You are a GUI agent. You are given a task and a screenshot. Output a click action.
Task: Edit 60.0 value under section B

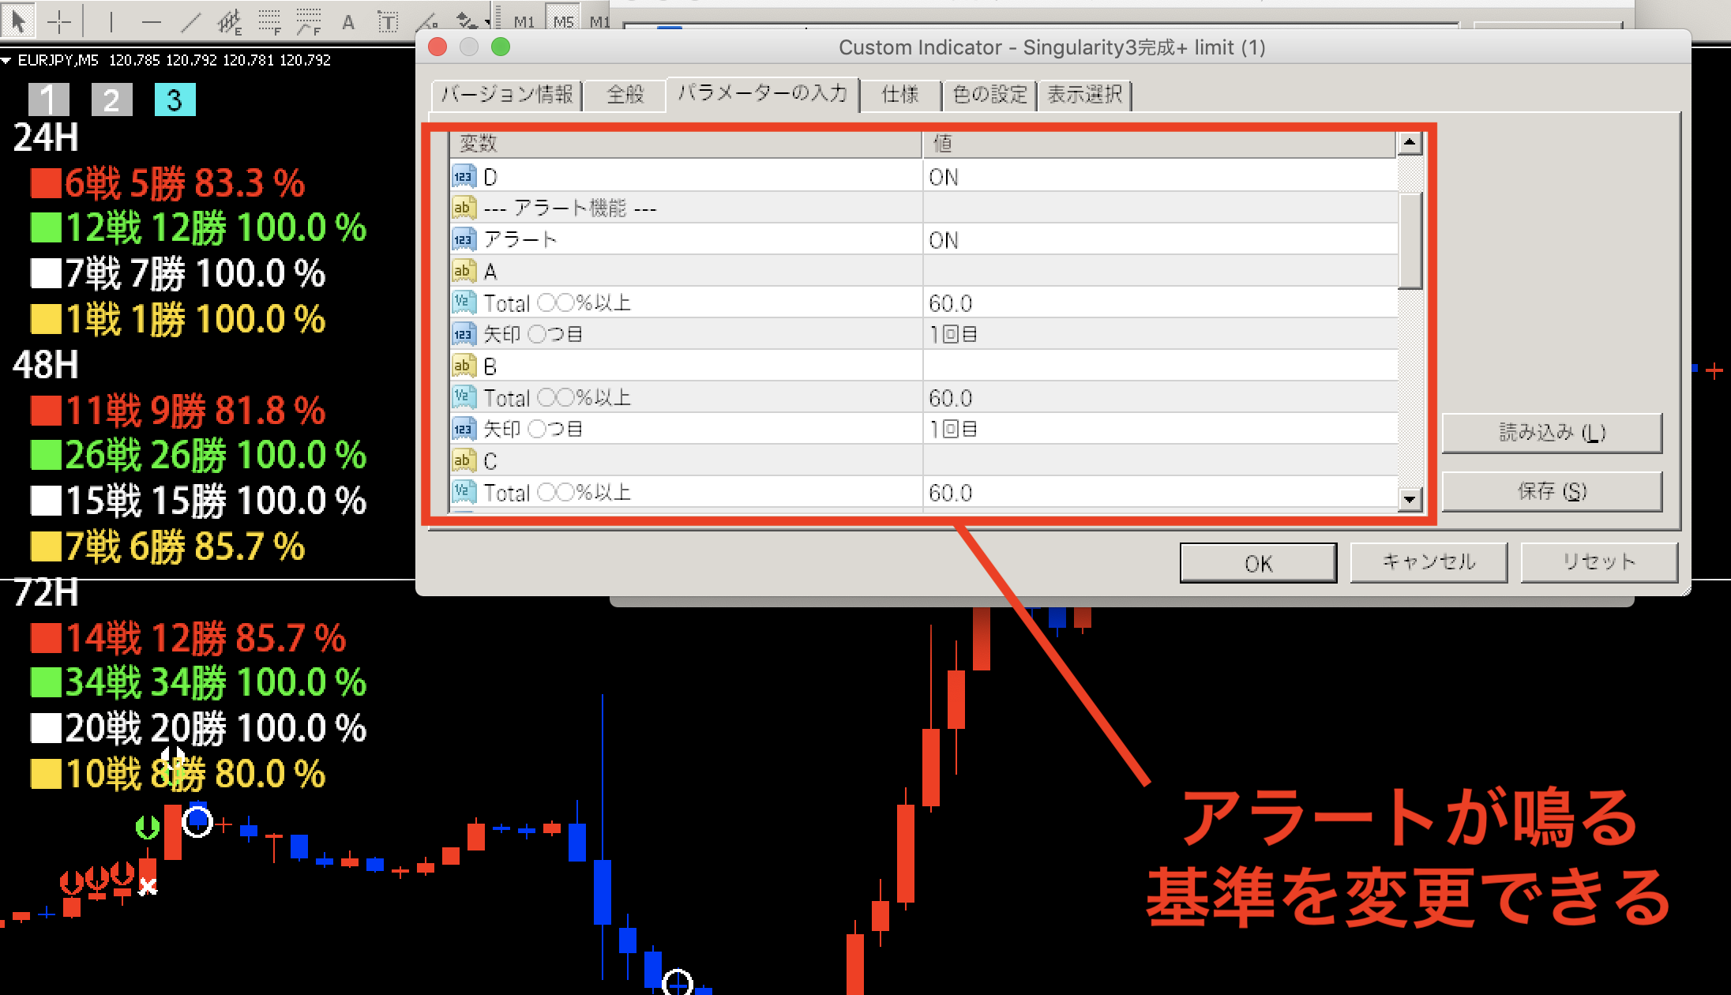[x=1159, y=398]
